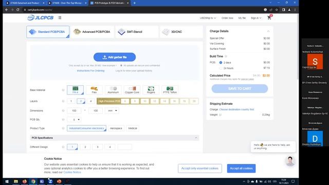The width and height of the screenshot is (329, 185).
Task: Open the Windows notification center icon
Action: (293, 181)
